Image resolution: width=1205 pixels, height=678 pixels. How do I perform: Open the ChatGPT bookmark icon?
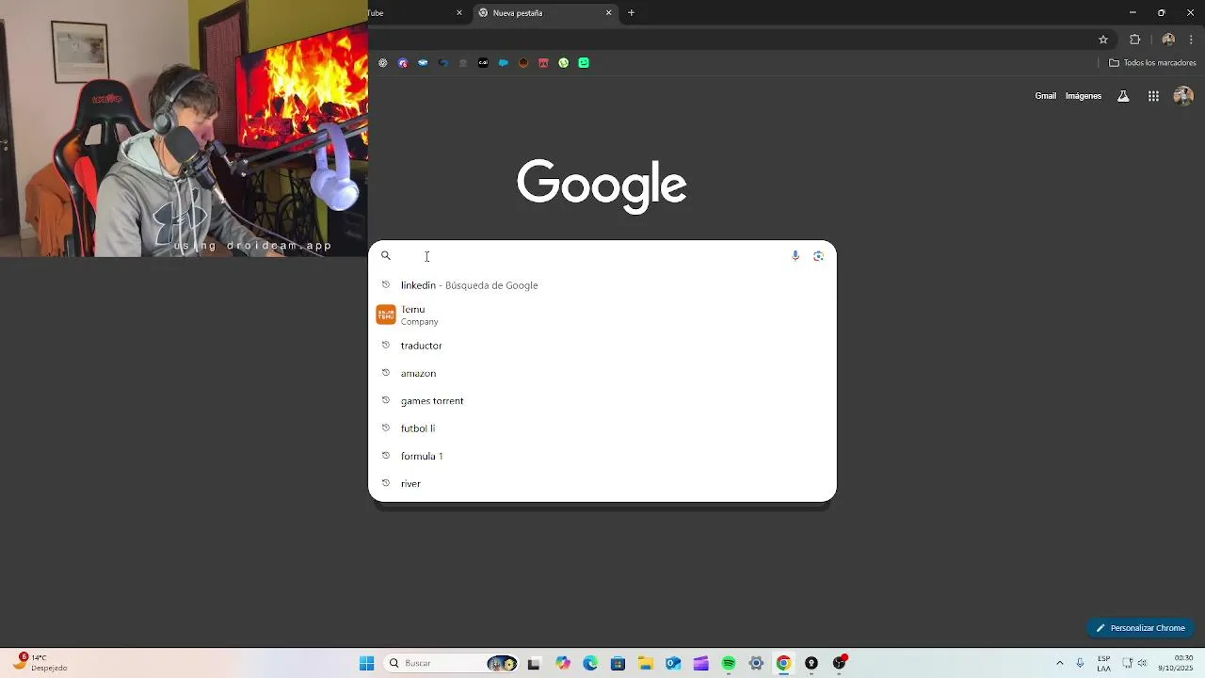tap(382, 63)
